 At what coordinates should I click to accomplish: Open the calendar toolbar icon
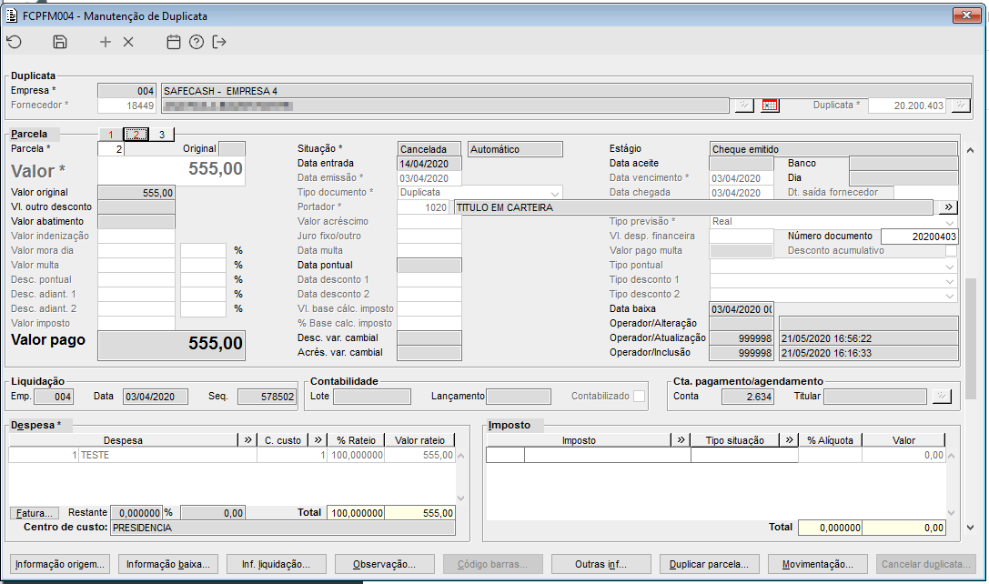(174, 42)
